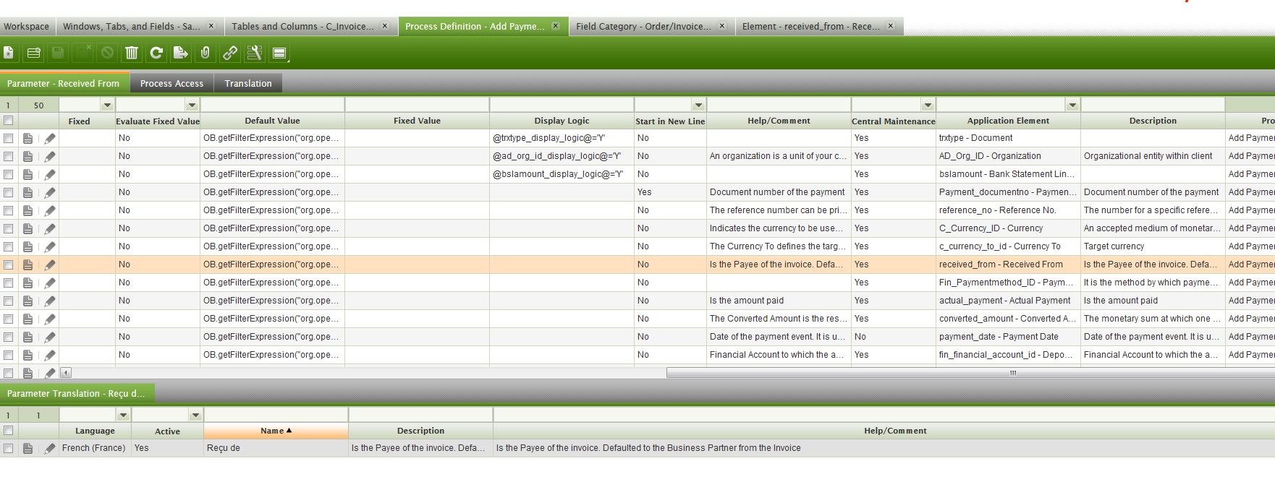
Task: Open attachments with the paperclip icon
Action: 205,53
